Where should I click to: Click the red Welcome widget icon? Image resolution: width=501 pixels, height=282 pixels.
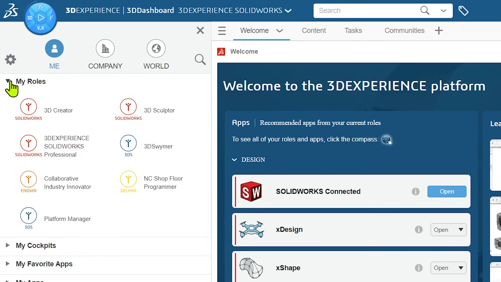[221, 51]
